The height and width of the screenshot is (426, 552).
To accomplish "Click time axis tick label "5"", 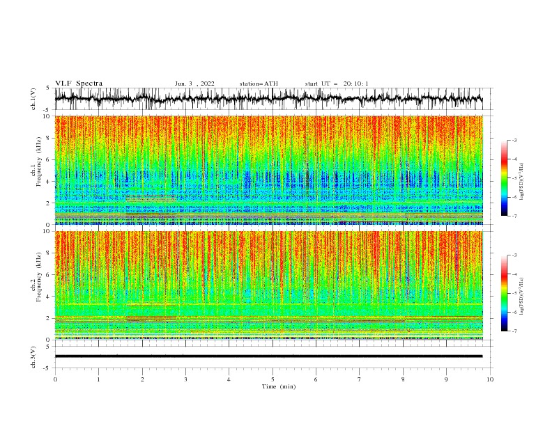I will [273, 379].
